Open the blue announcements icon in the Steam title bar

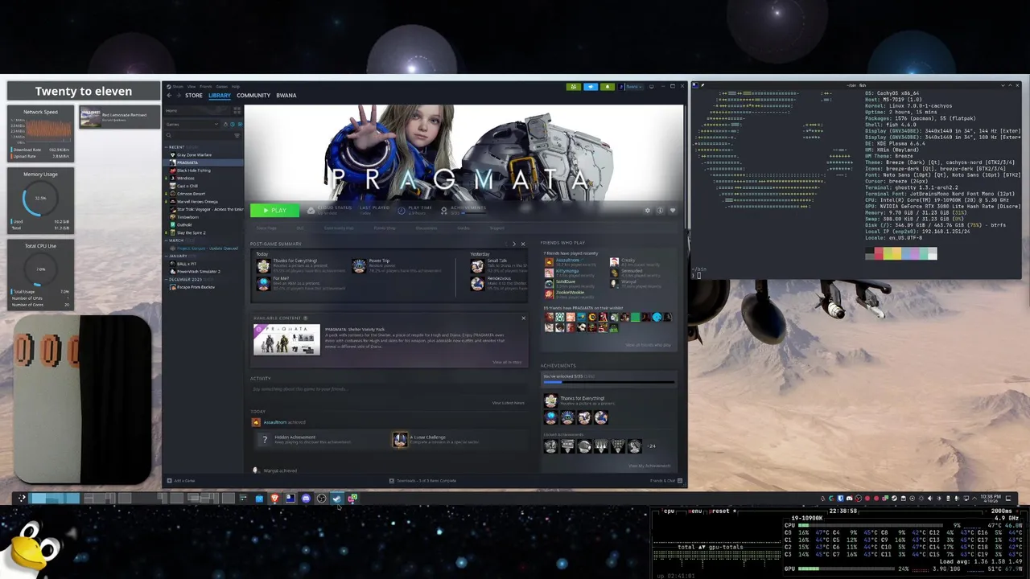[x=591, y=87]
